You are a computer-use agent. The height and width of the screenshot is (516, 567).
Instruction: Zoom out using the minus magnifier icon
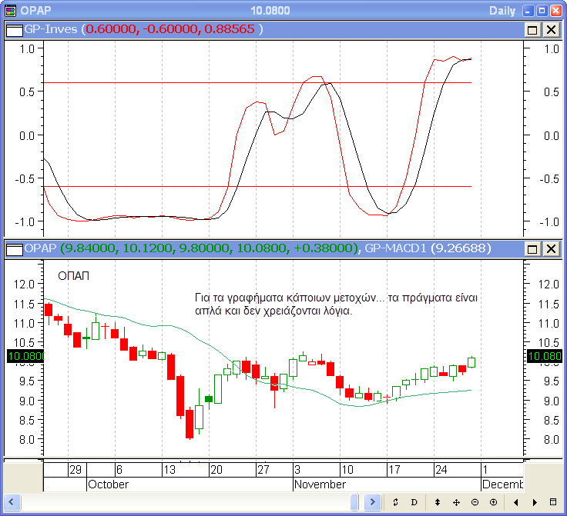[x=475, y=502]
